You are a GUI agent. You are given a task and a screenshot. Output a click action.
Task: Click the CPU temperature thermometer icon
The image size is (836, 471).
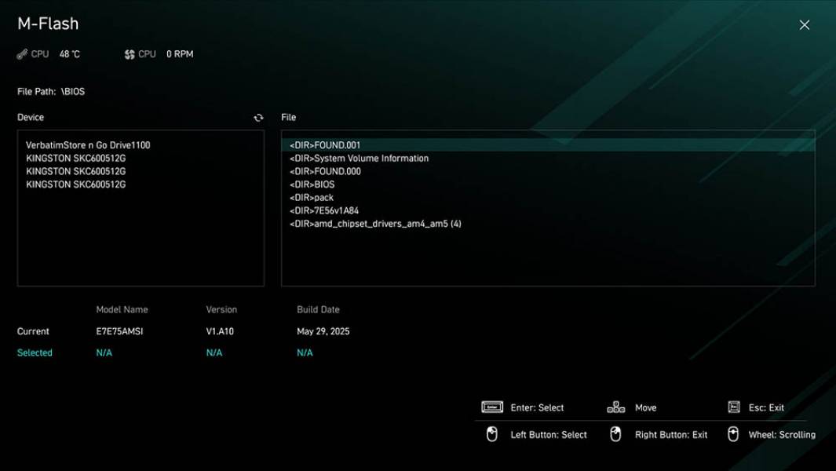[x=22, y=54]
